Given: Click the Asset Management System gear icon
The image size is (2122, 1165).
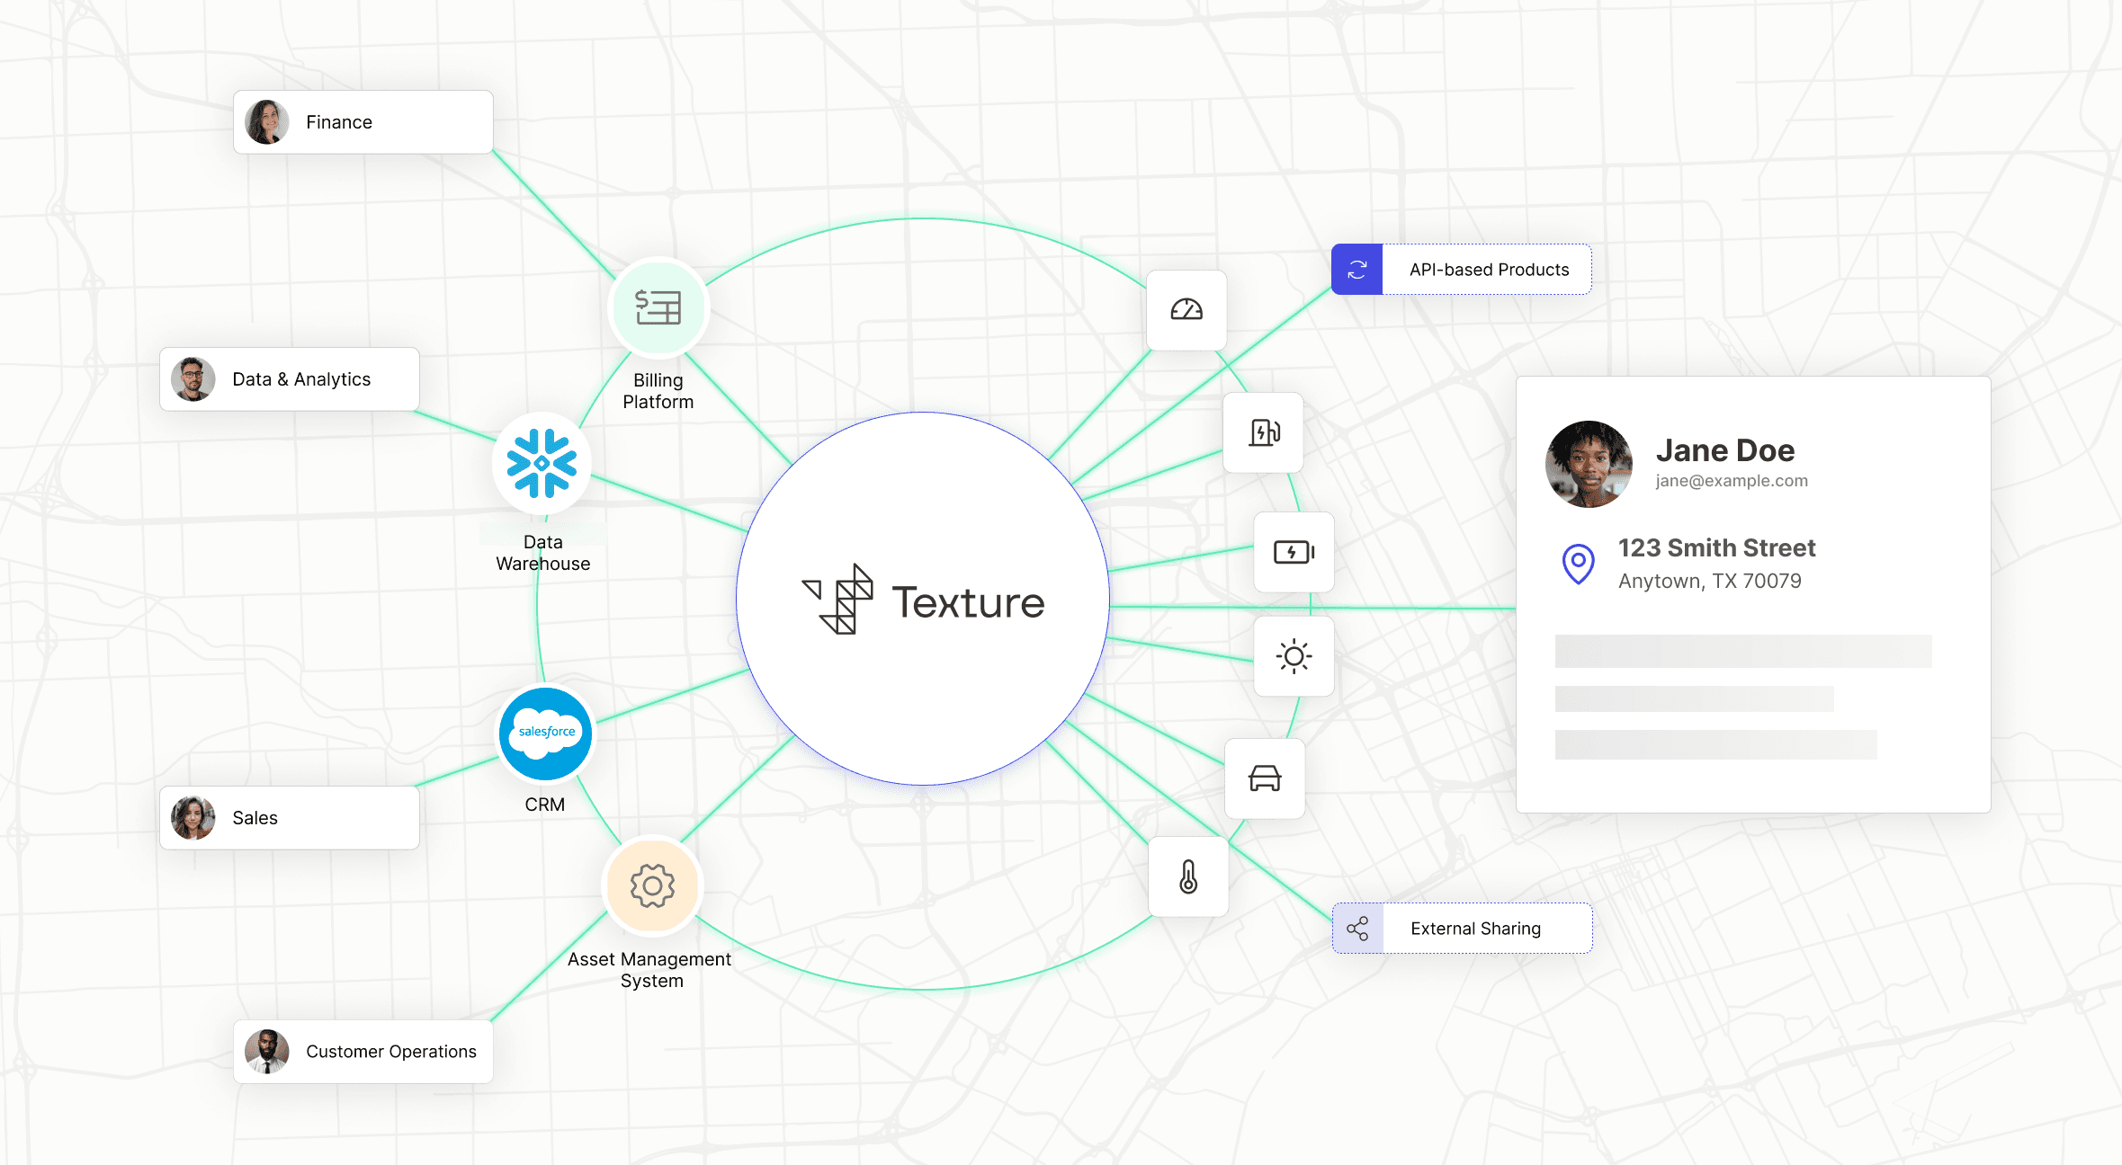Looking at the screenshot, I should pos(652,885).
